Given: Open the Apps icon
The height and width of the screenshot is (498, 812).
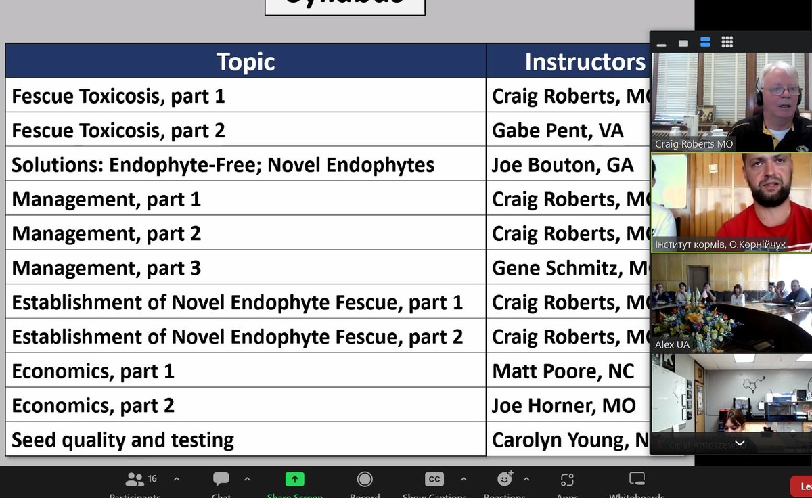Looking at the screenshot, I should tap(567, 480).
